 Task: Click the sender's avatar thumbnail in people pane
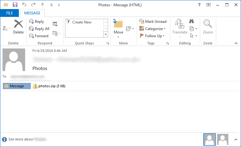click(x=210, y=139)
